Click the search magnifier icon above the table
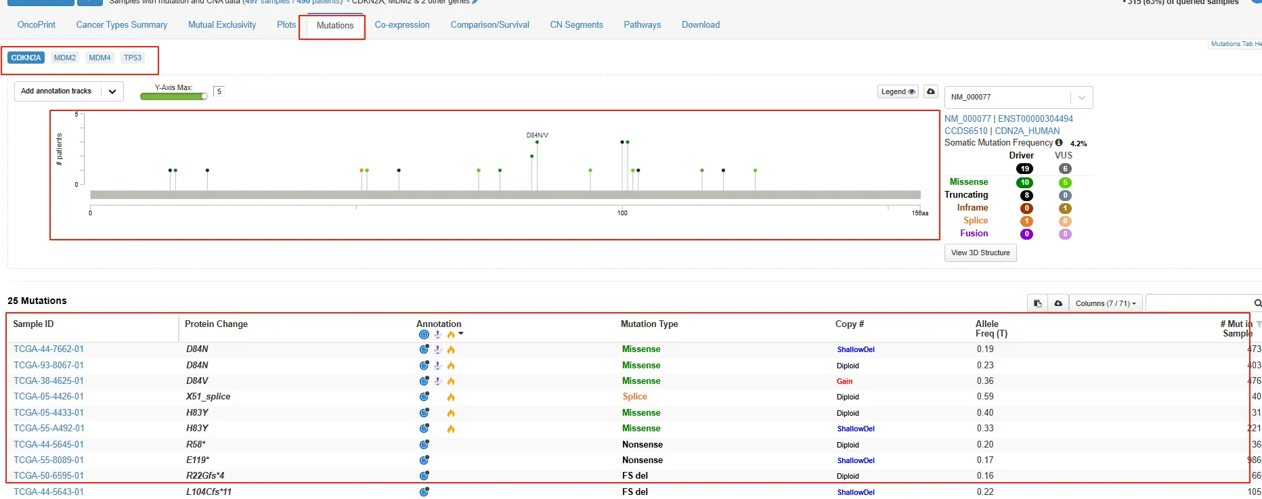 pos(1257,303)
